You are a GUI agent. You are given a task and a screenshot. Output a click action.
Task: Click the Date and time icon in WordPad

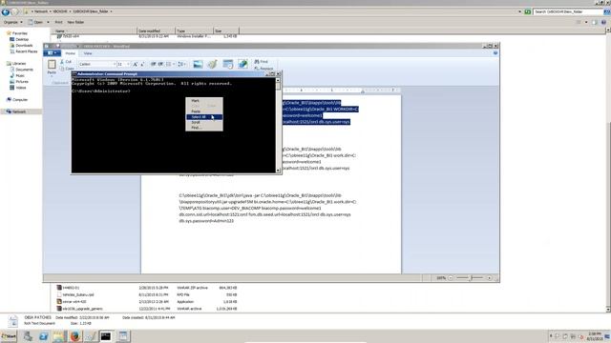pos(228,64)
